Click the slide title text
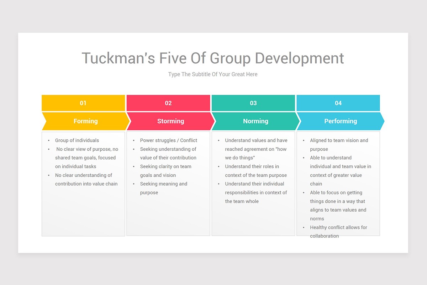The image size is (427, 285). 213,58
